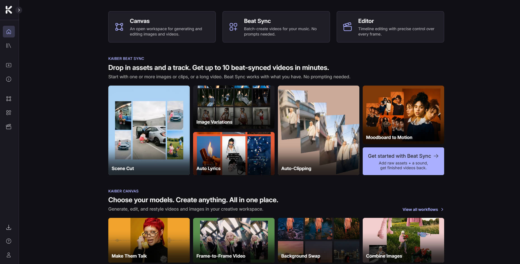
Task: Click the Canvas card's frame icon
Action: point(119,27)
